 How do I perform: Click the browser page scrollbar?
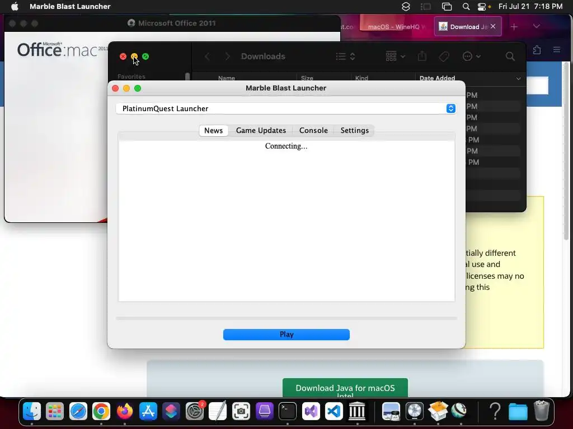click(x=566, y=151)
